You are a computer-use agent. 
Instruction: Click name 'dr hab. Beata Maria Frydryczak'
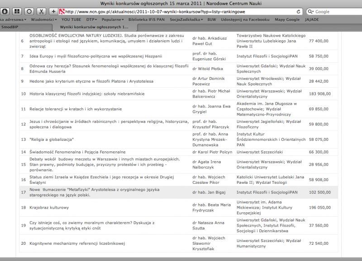click(x=211, y=208)
